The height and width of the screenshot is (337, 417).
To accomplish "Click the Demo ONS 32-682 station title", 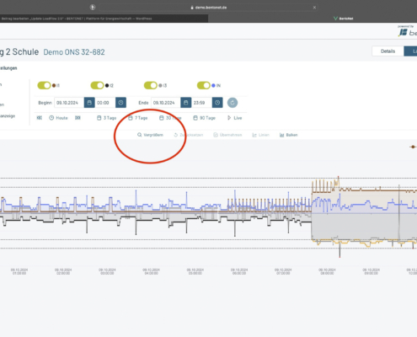I will tap(74, 52).
